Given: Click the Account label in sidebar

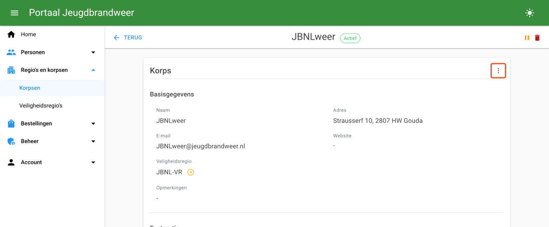Looking at the screenshot, I should pyautogui.click(x=32, y=162).
